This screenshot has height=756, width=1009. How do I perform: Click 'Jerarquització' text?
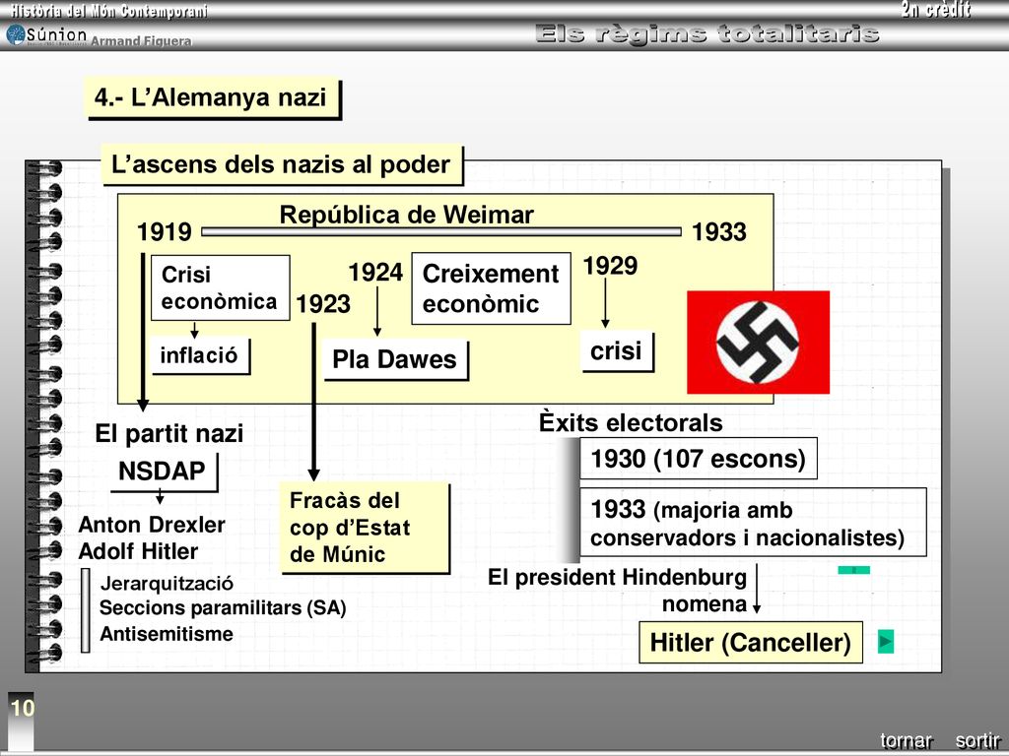pyautogui.click(x=167, y=584)
